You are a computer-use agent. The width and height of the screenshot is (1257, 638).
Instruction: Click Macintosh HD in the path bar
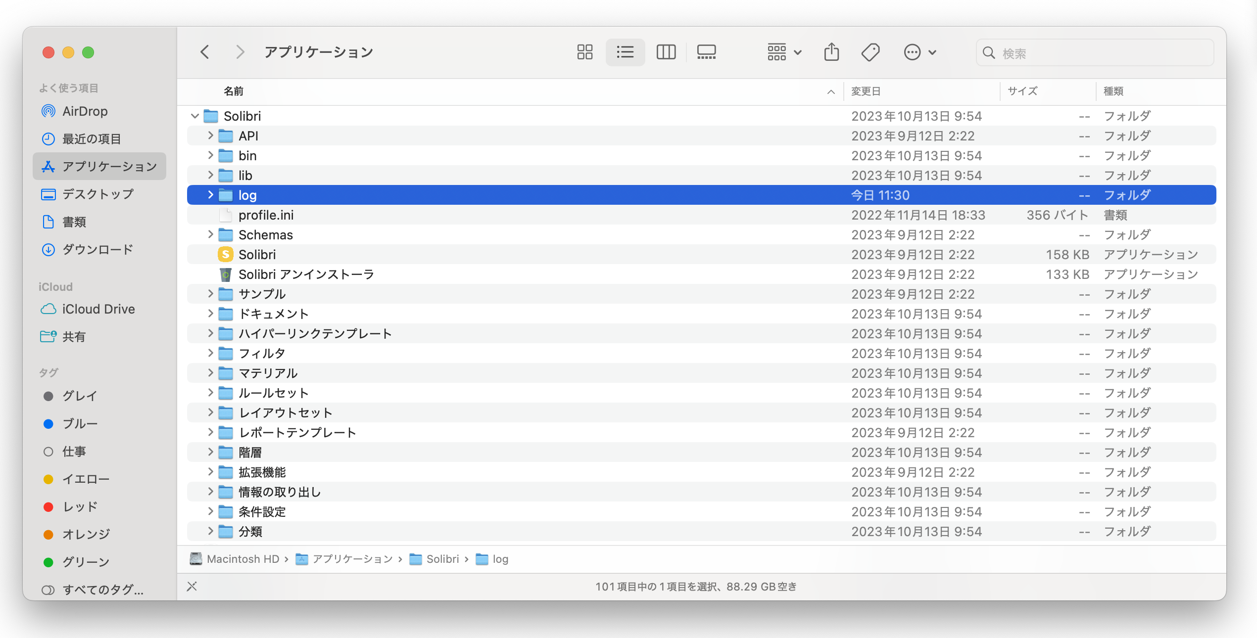tap(235, 559)
